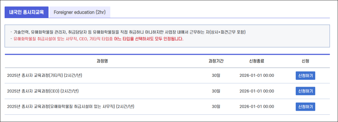338x122 pixels.
Task: Click 신청하기 for the CEO course
Action: tap(305, 91)
